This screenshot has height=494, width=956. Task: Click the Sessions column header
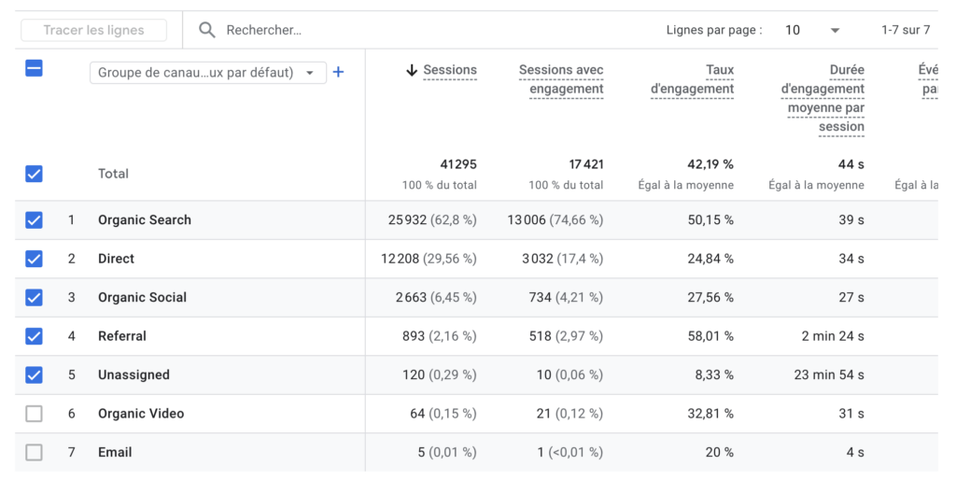pos(450,70)
